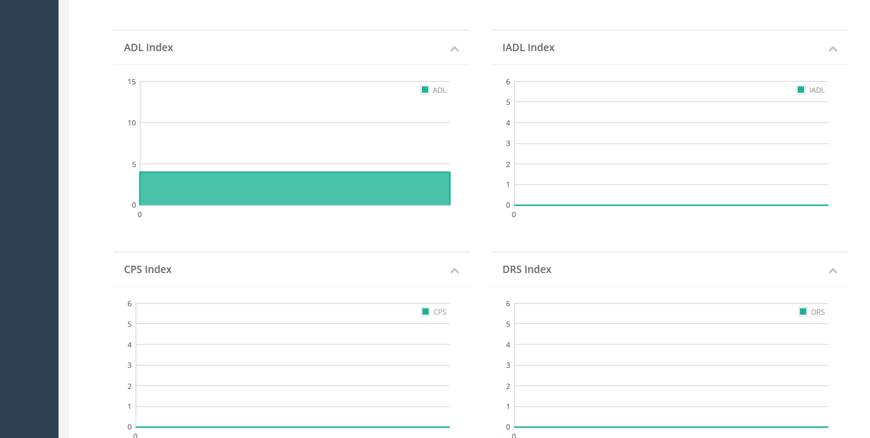
Task: Collapse the ADL Index panel
Action: (x=455, y=49)
